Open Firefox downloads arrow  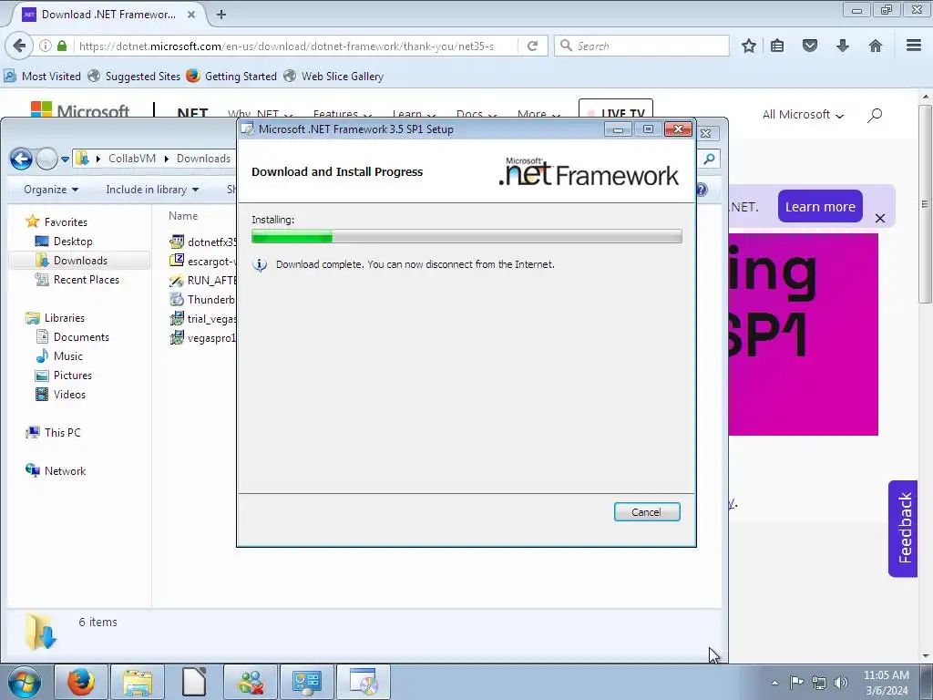(843, 46)
